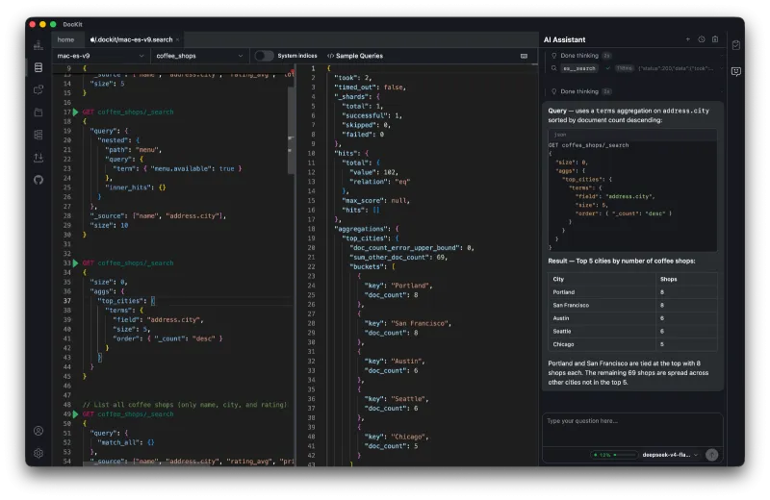Run the match_all query at line 49
The image size is (770, 500).
(76, 414)
